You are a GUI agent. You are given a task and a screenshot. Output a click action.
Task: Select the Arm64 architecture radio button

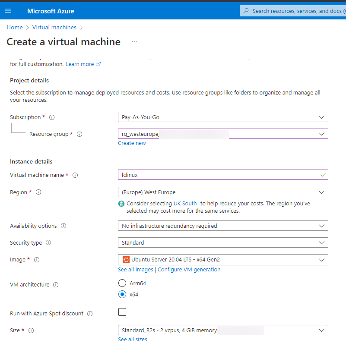coord(122,283)
